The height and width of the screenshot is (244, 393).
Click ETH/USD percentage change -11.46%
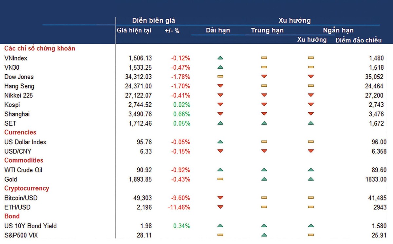coord(178,207)
